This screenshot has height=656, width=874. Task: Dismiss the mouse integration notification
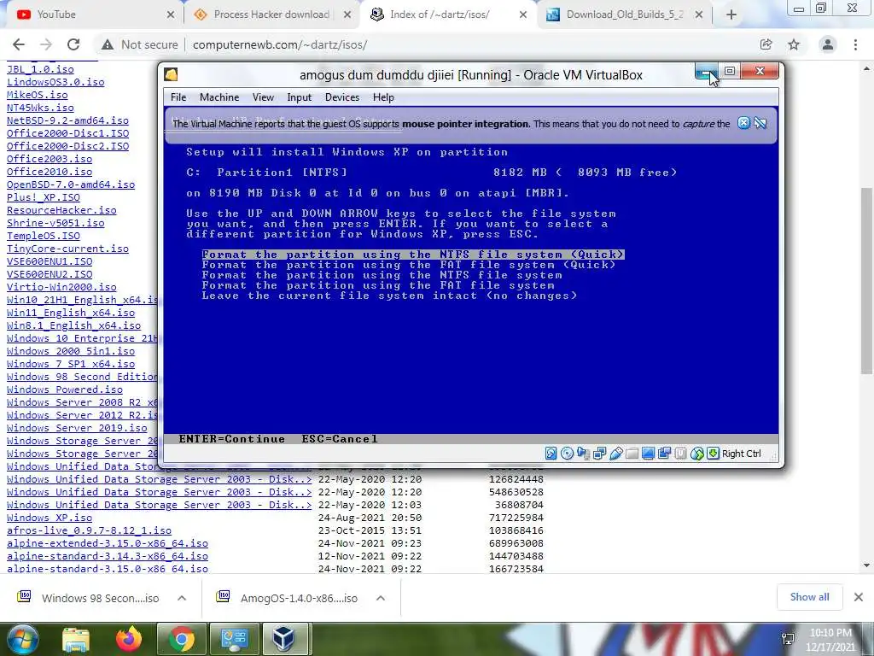(x=743, y=123)
